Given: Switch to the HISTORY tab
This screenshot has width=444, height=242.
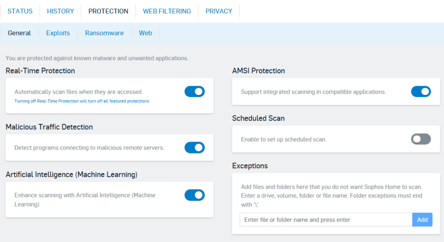Looking at the screenshot, I should click(x=60, y=11).
